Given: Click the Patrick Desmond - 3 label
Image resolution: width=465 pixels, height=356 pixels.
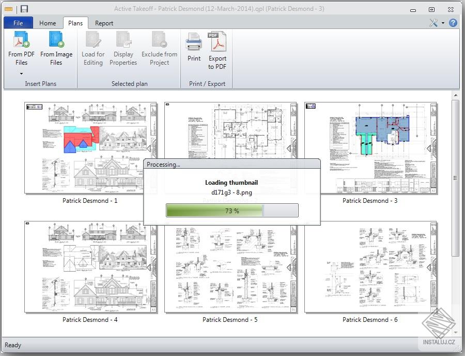Looking at the screenshot, I should coord(370,201).
